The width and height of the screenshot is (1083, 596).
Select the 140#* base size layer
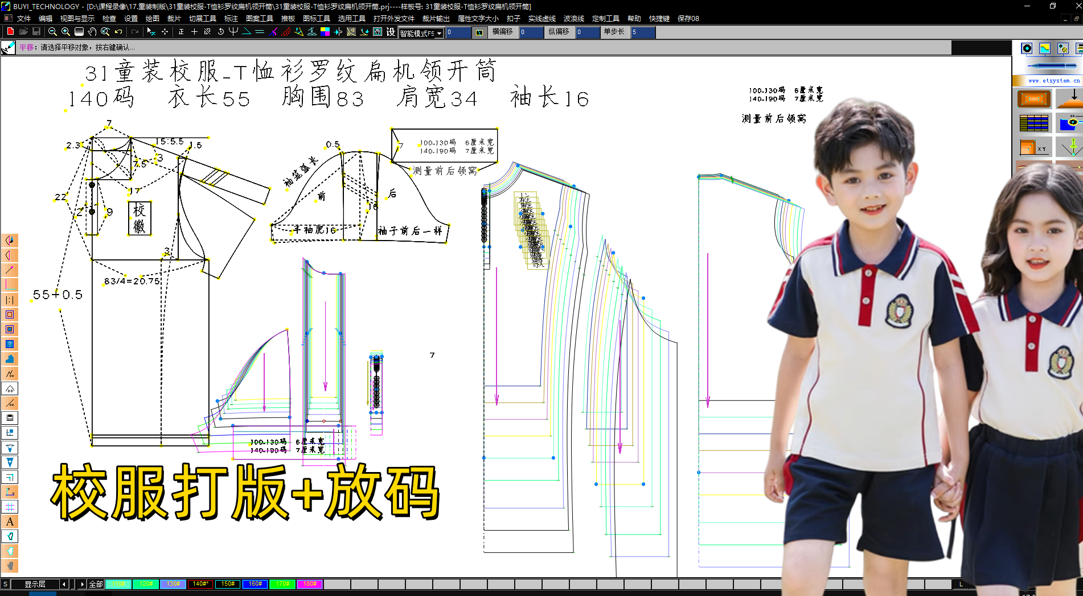200,584
